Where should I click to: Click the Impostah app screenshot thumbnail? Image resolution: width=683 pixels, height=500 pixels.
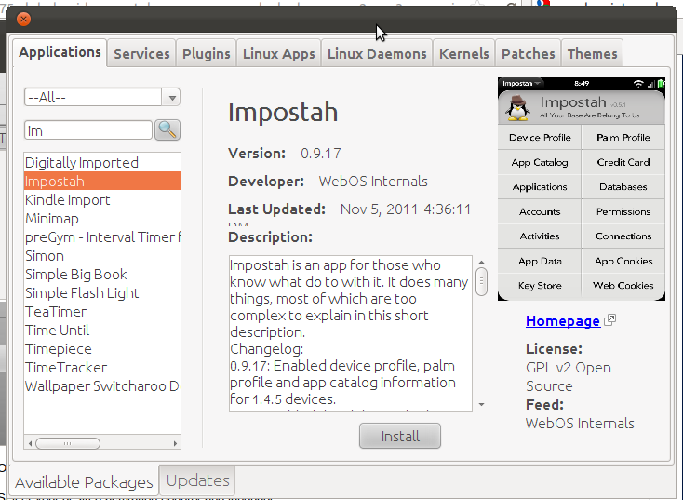[581, 189]
